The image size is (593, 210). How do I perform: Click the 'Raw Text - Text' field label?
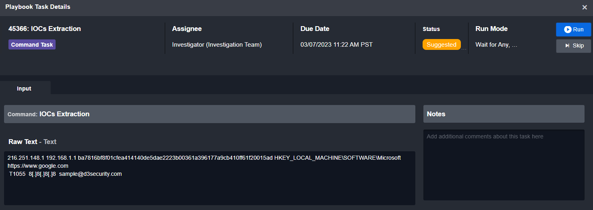pyautogui.click(x=32, y=142)
